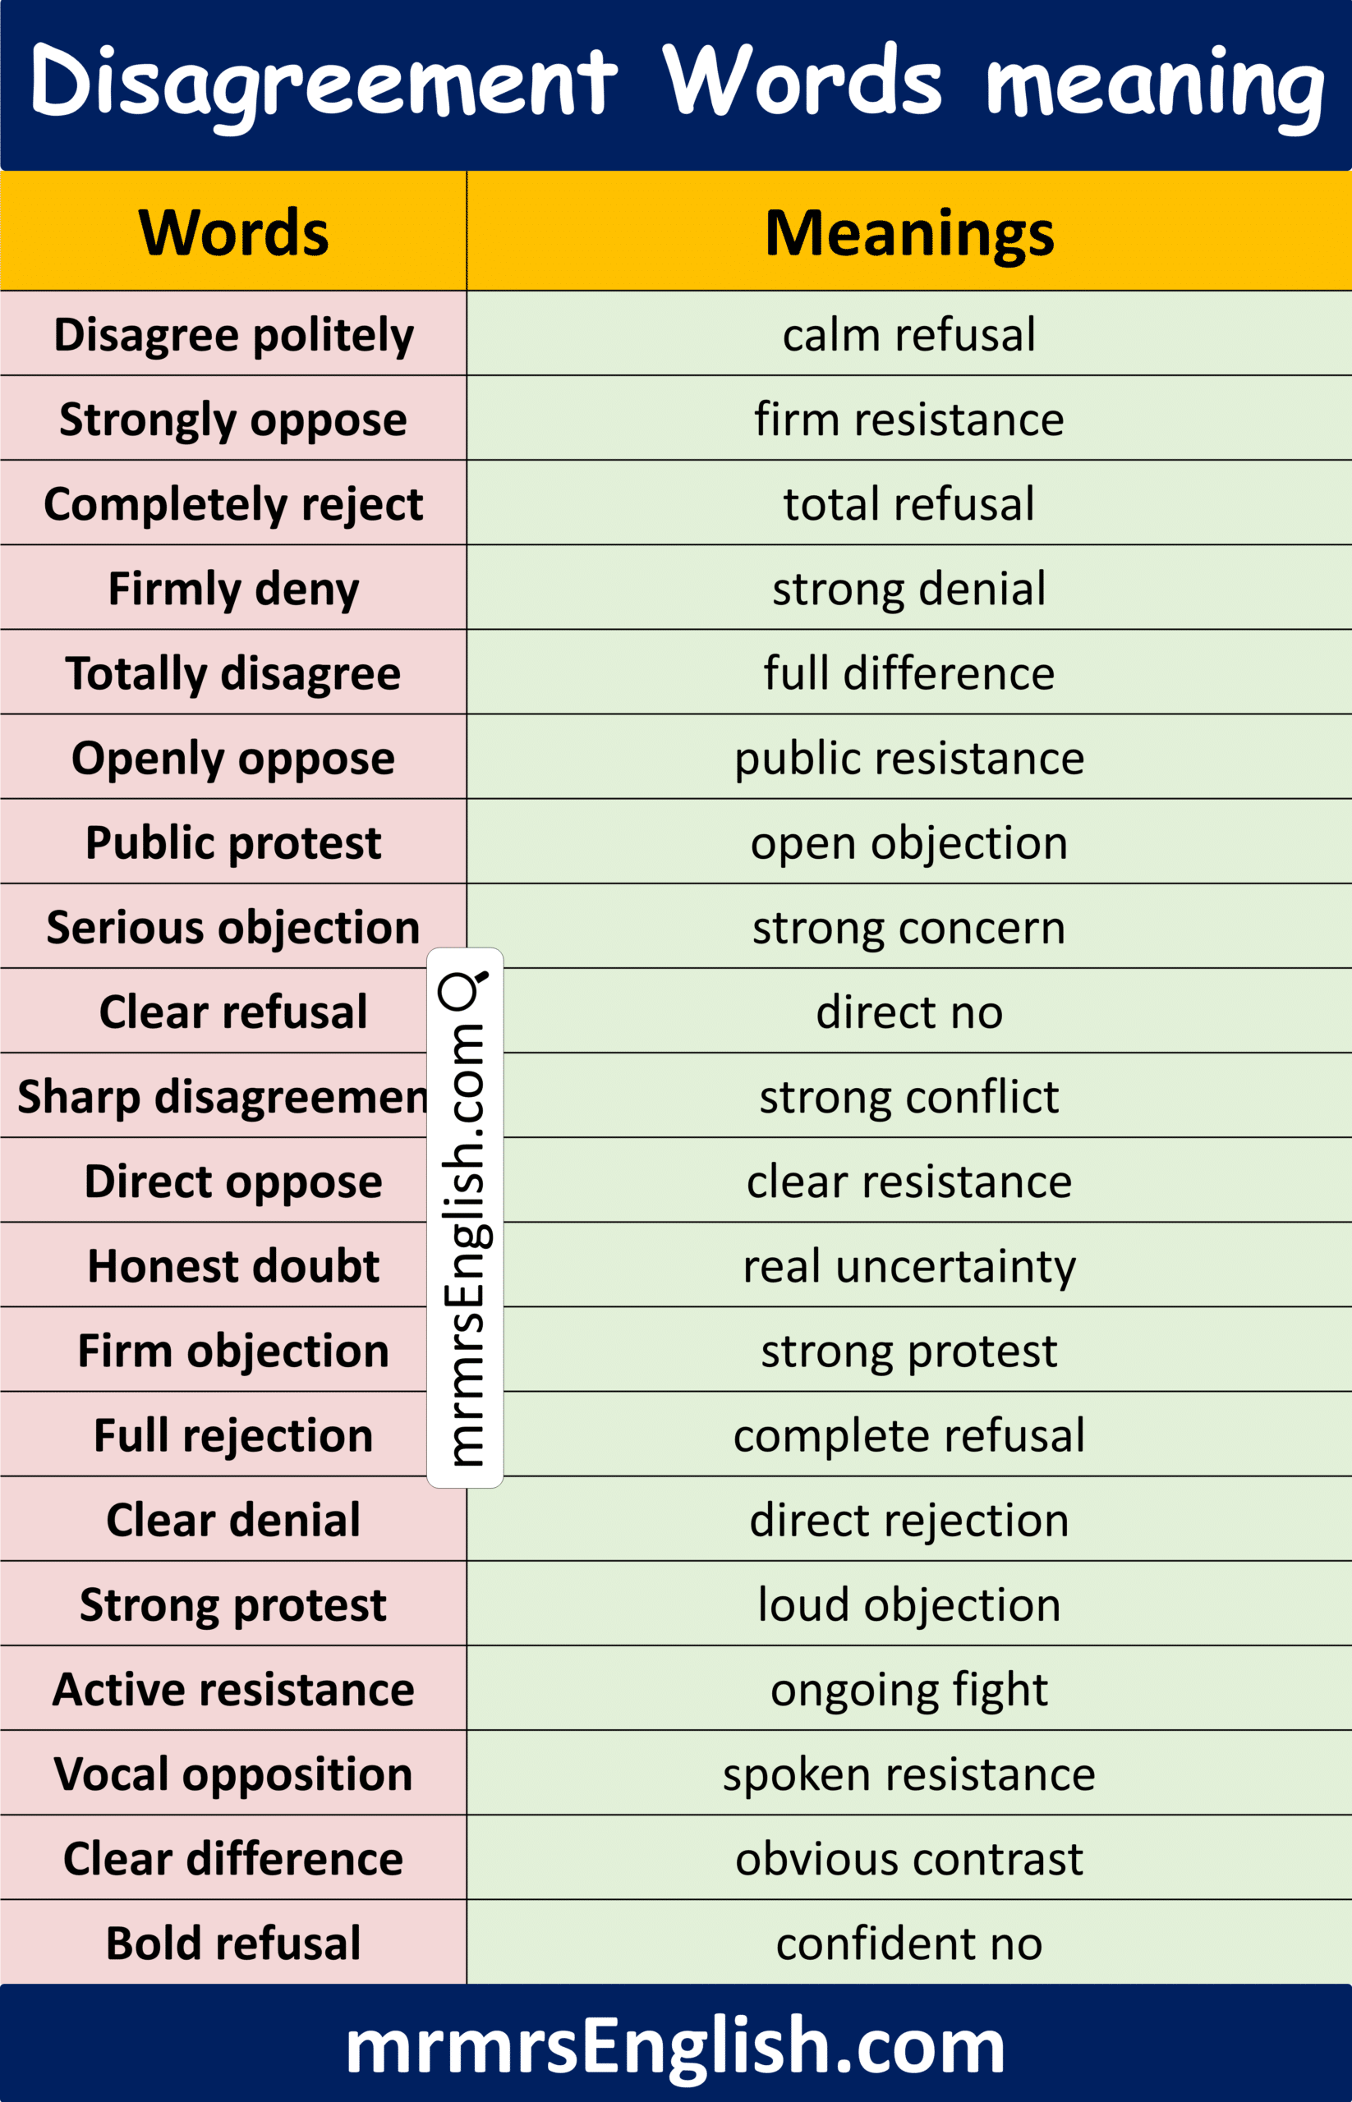
Task: Click the "confident no" meaning cell
Action: (x=908, y=1944)
